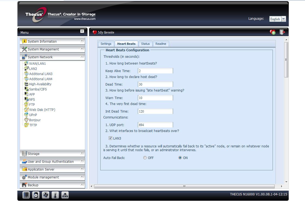
Task: Select the Additional LAN3 icon
Action: [26, 74]
